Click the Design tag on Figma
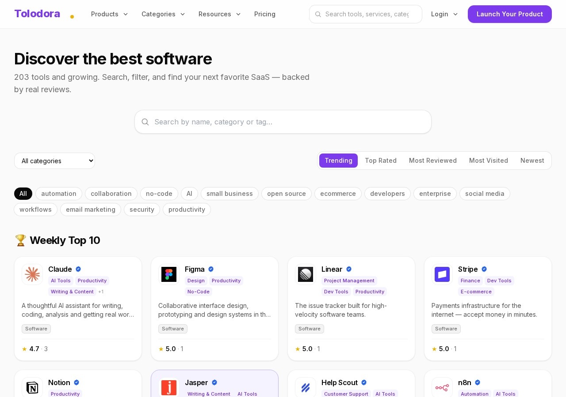The image size is (566, 397). (x=196, y=281)
